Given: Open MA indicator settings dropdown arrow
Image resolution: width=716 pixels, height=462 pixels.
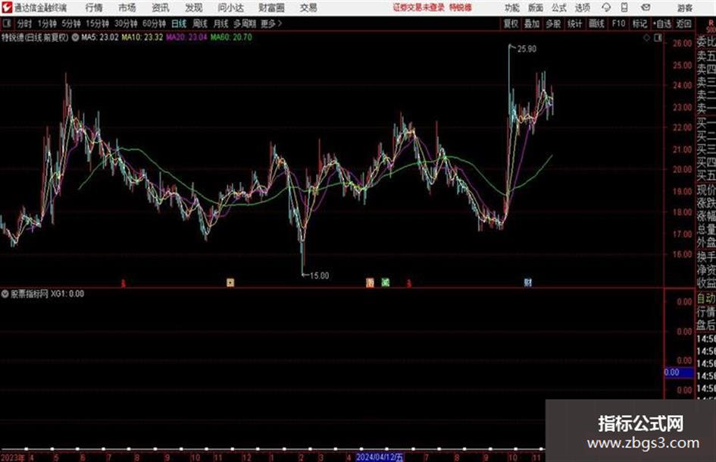Looking at the screenshot, I should [75, 37].
